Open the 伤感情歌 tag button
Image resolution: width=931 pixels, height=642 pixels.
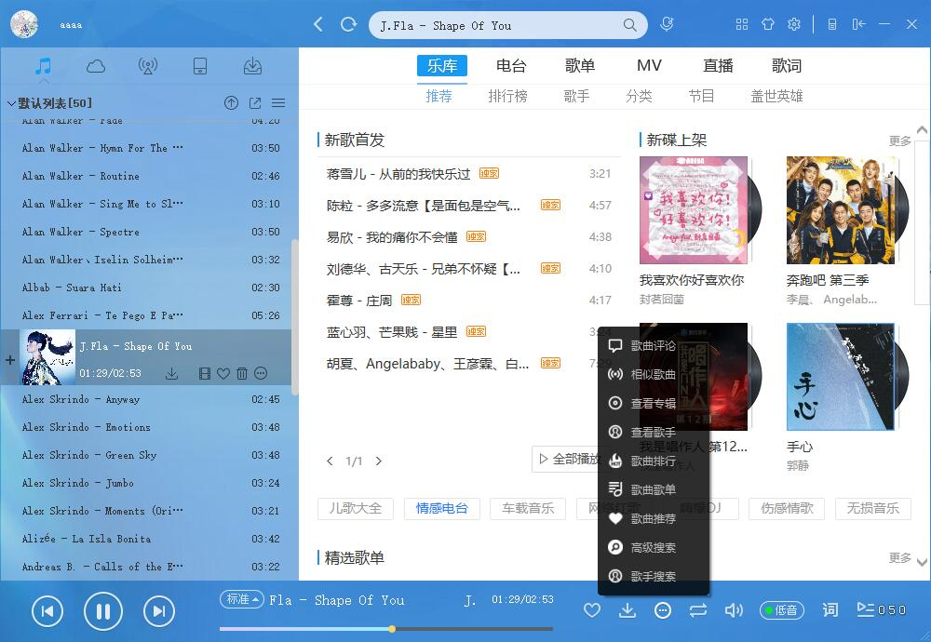click(787, 509)
